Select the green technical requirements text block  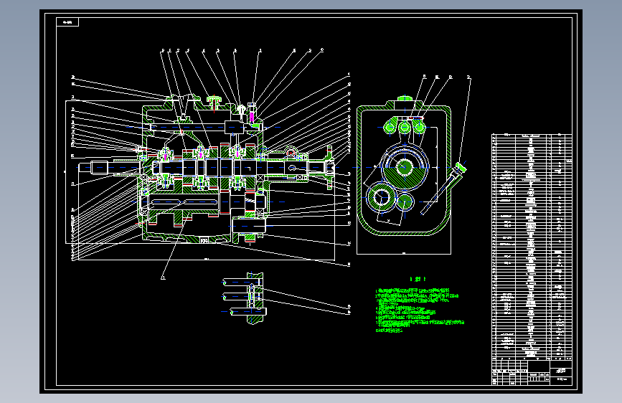point(420,310)
